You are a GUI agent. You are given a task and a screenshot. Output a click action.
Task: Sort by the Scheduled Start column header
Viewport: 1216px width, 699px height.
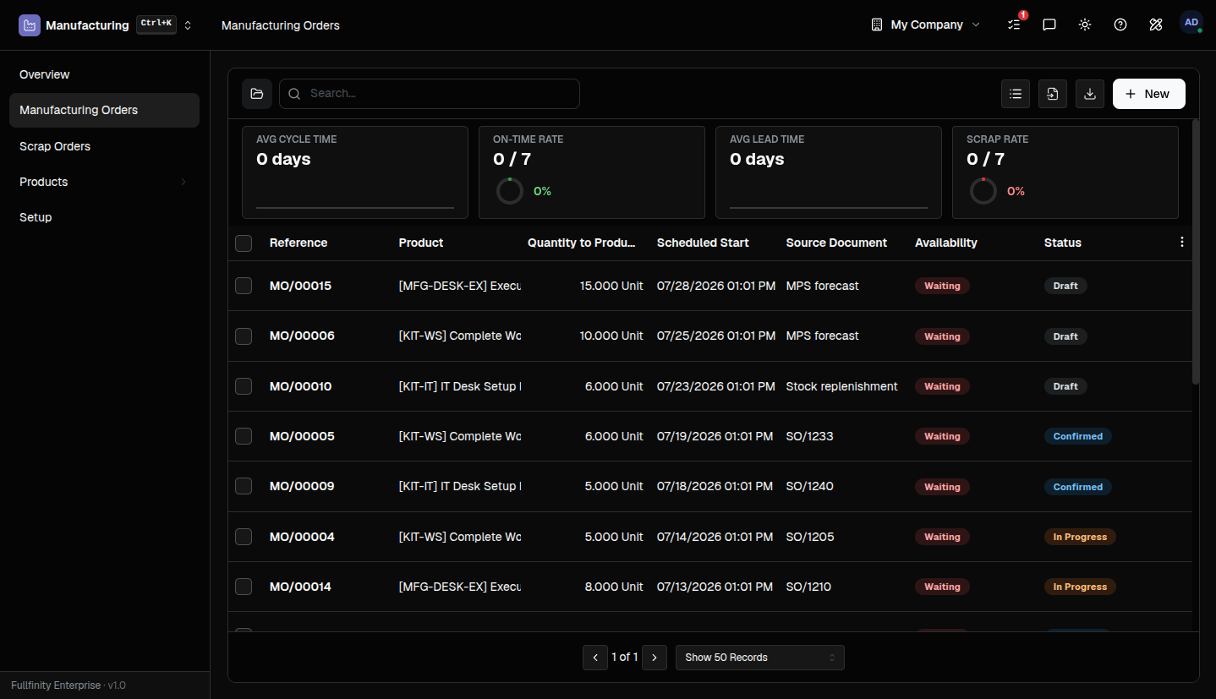click(703, 243)
